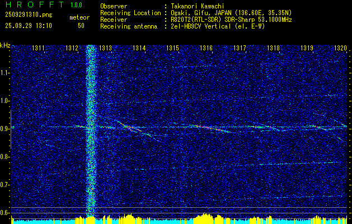This screenshot has height=224, width=352.
Task: Click the red meteor echo trace after 1313
Action: pyautogui.click(x=129, y=127)
